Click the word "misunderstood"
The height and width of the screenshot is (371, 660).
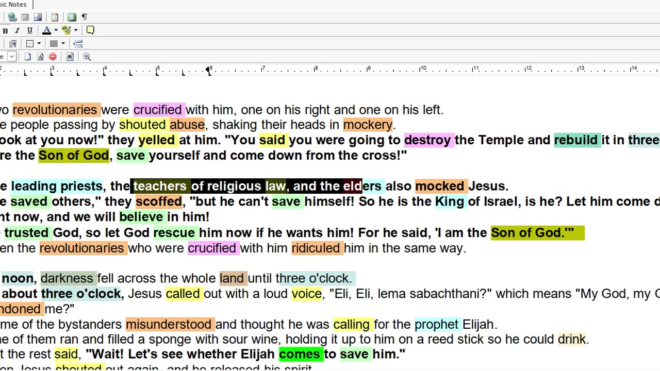[x=169, y=324]
